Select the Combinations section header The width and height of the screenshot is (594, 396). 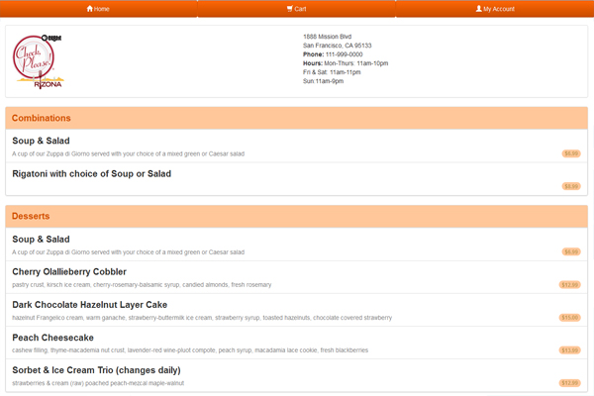pyautogui.click(x=42, y=118)
